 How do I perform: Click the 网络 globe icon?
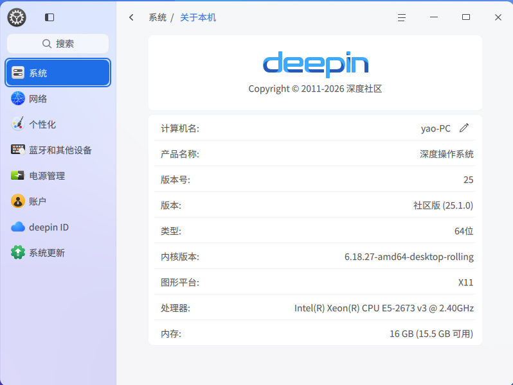(18, 98)
